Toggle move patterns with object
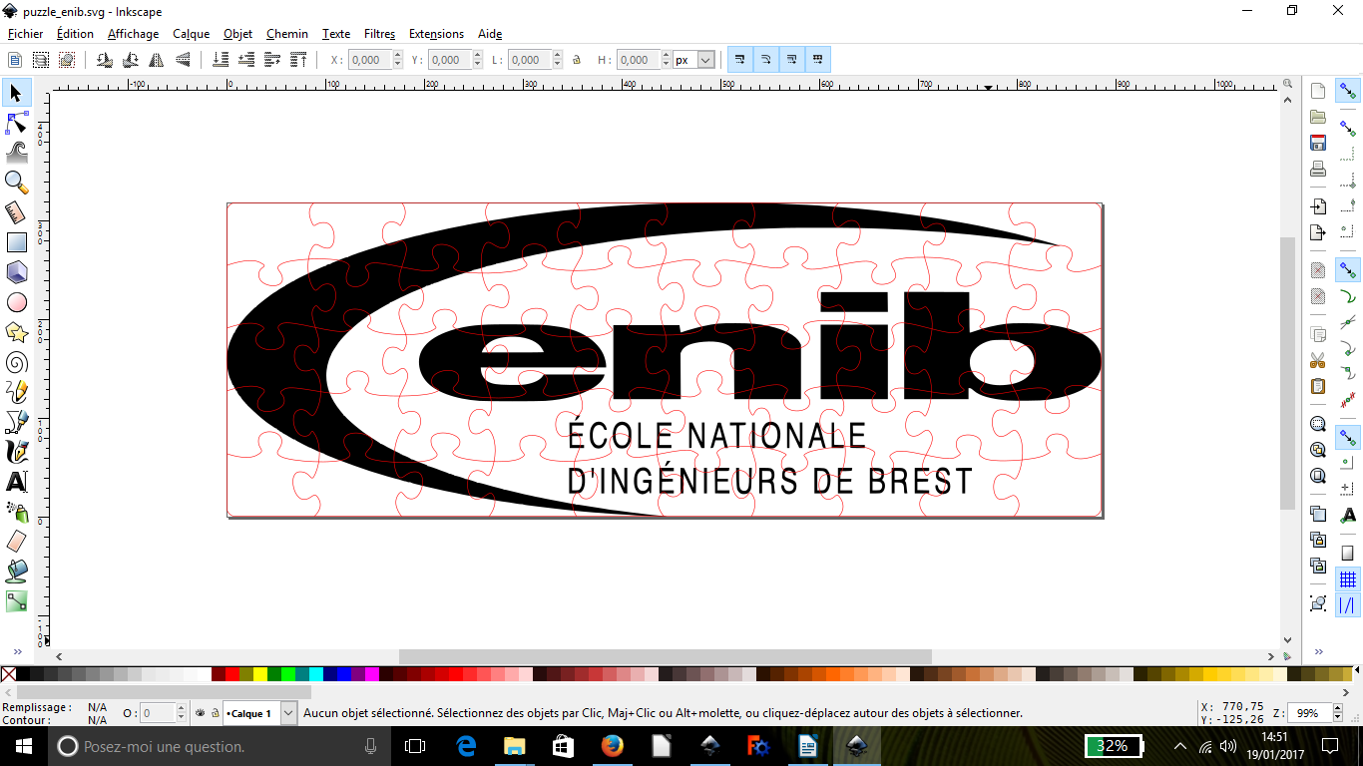 pos(817,60)
